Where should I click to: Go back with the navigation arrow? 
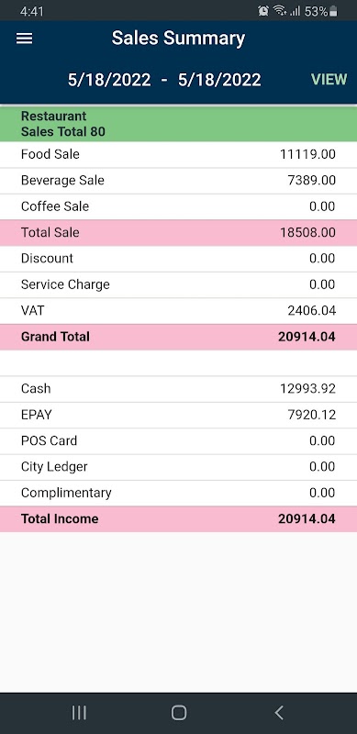[x=279, y=713]
